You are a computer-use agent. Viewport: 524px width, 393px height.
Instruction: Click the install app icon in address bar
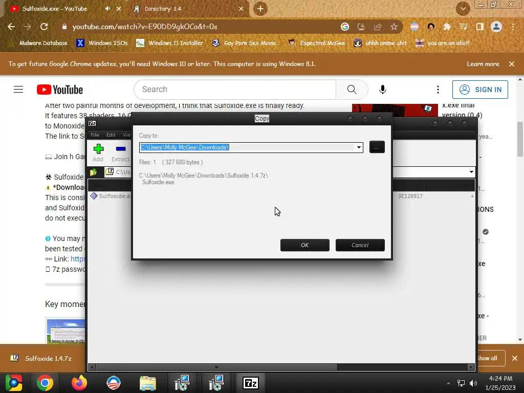tap(361, 27)
